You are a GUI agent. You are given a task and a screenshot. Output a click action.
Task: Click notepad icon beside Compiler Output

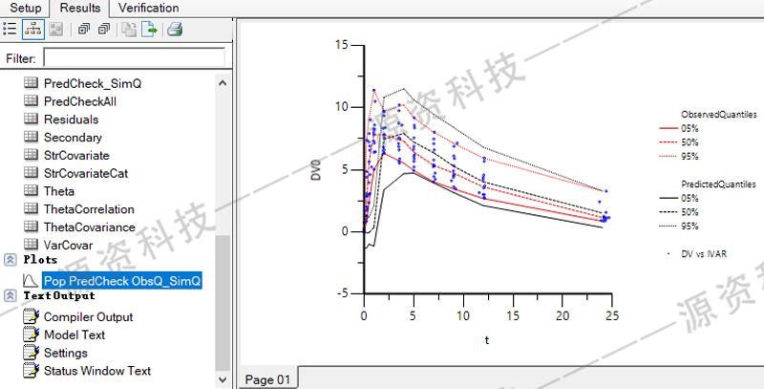(x=31, y=317)
